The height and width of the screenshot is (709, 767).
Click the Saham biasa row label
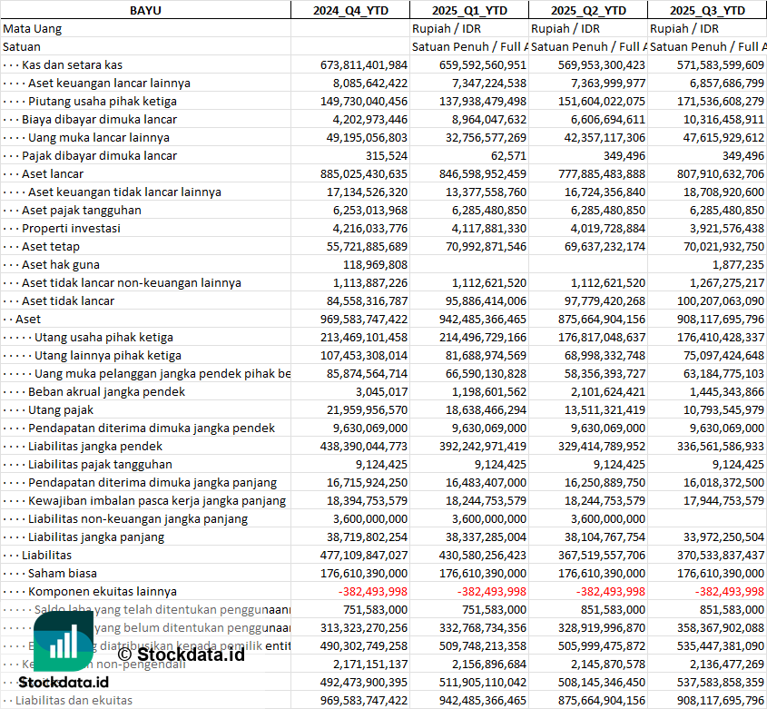pos(63,573)
